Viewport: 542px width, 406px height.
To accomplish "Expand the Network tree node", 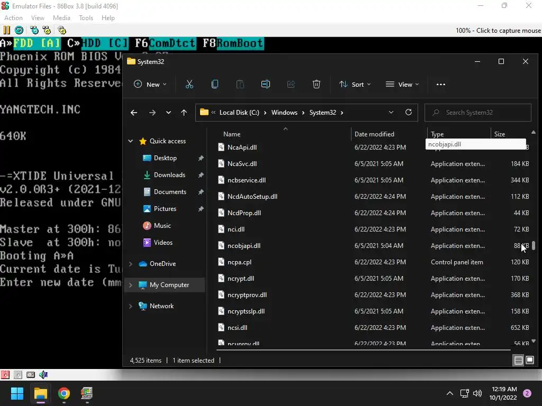I will point(131,306).
